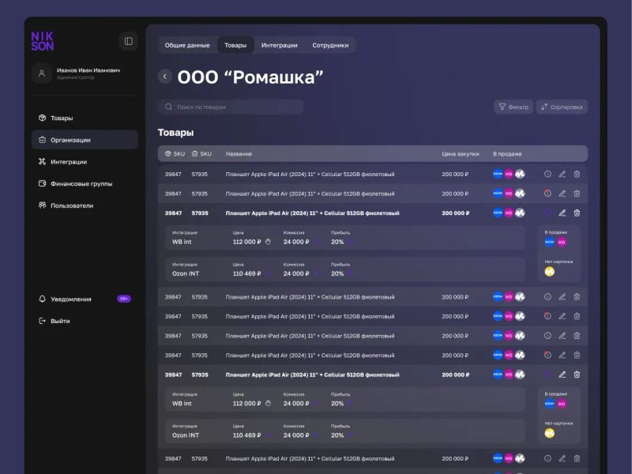Select the Общие данные tab
This screenshot has width=632, height=474.
(x=187, y=45)
